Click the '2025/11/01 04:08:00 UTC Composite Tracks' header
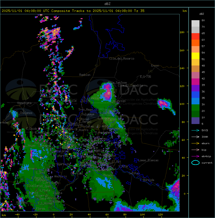215x218 pixels. tap(43, 11)
